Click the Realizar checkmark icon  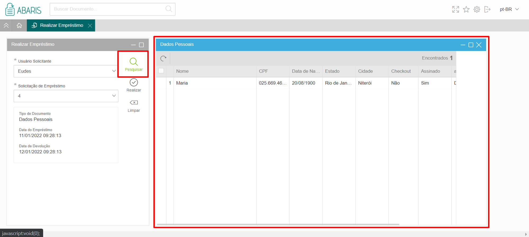coord(134,83)
